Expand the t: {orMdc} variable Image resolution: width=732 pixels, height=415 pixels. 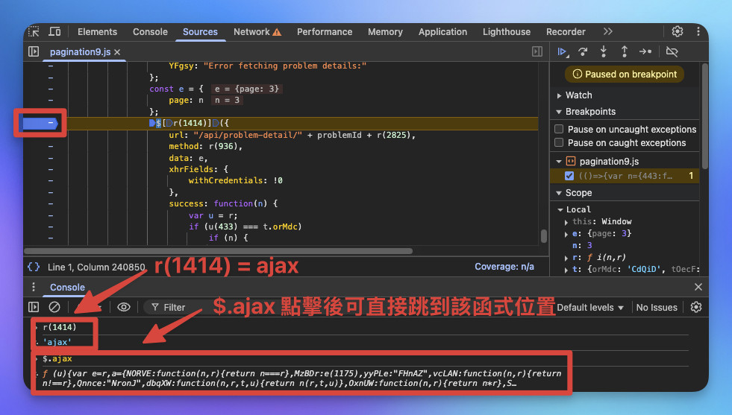pos(566,270)
